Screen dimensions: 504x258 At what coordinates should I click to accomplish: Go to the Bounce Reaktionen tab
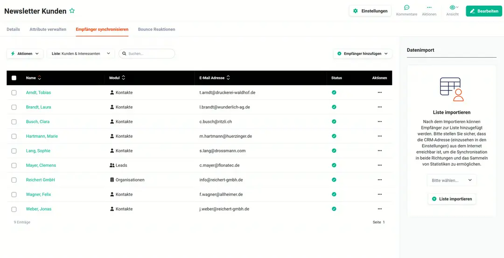(156, 29)
